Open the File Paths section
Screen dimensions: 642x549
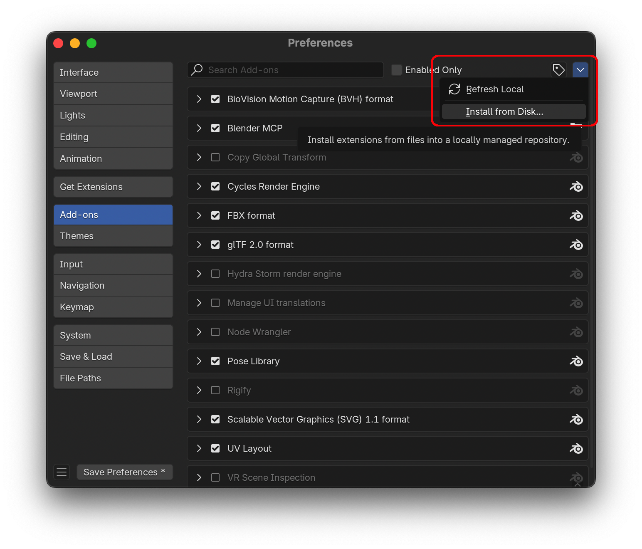113,378
